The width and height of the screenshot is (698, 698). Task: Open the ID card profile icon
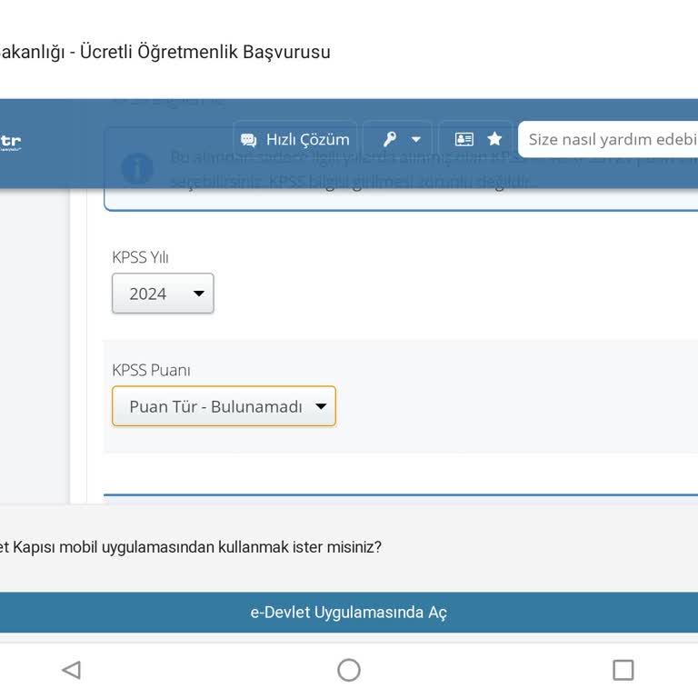[x=464, y=139]
